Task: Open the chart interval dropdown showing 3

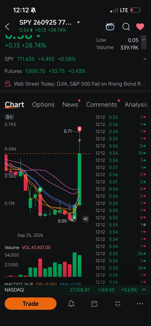Action: pos(10,117)
